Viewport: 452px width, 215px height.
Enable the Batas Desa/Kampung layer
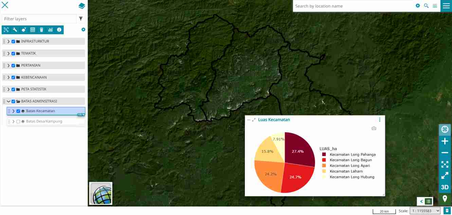click(x=18, y=122)
